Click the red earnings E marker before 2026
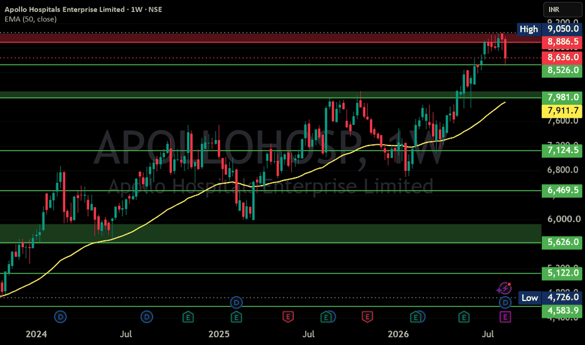585x345 pixels. click(x=367, y=317)
